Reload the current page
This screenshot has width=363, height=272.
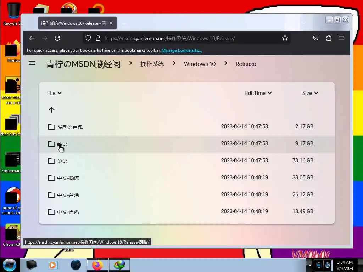pyautogui.click(x=57, y=38)
